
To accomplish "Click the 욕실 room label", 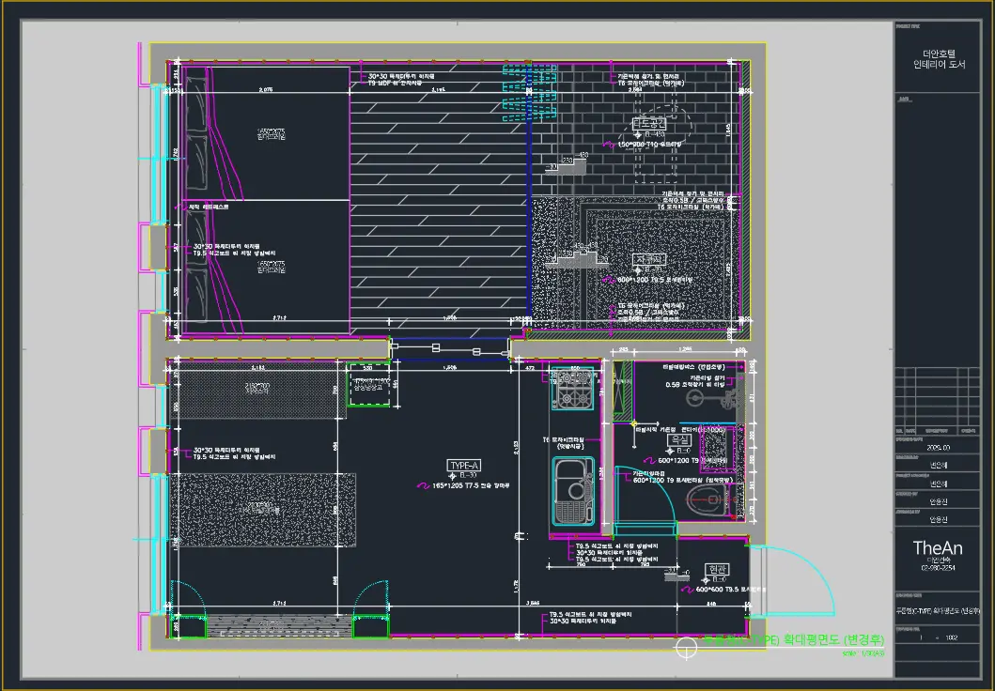I will click(x=679, y=440).
